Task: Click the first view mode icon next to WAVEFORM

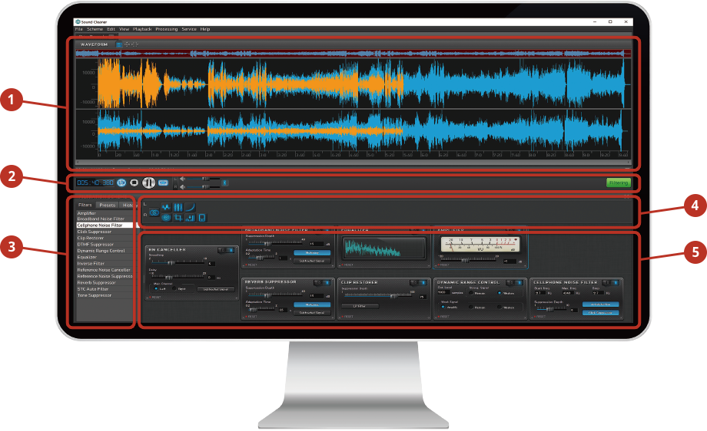Action: tap(119, 44)
